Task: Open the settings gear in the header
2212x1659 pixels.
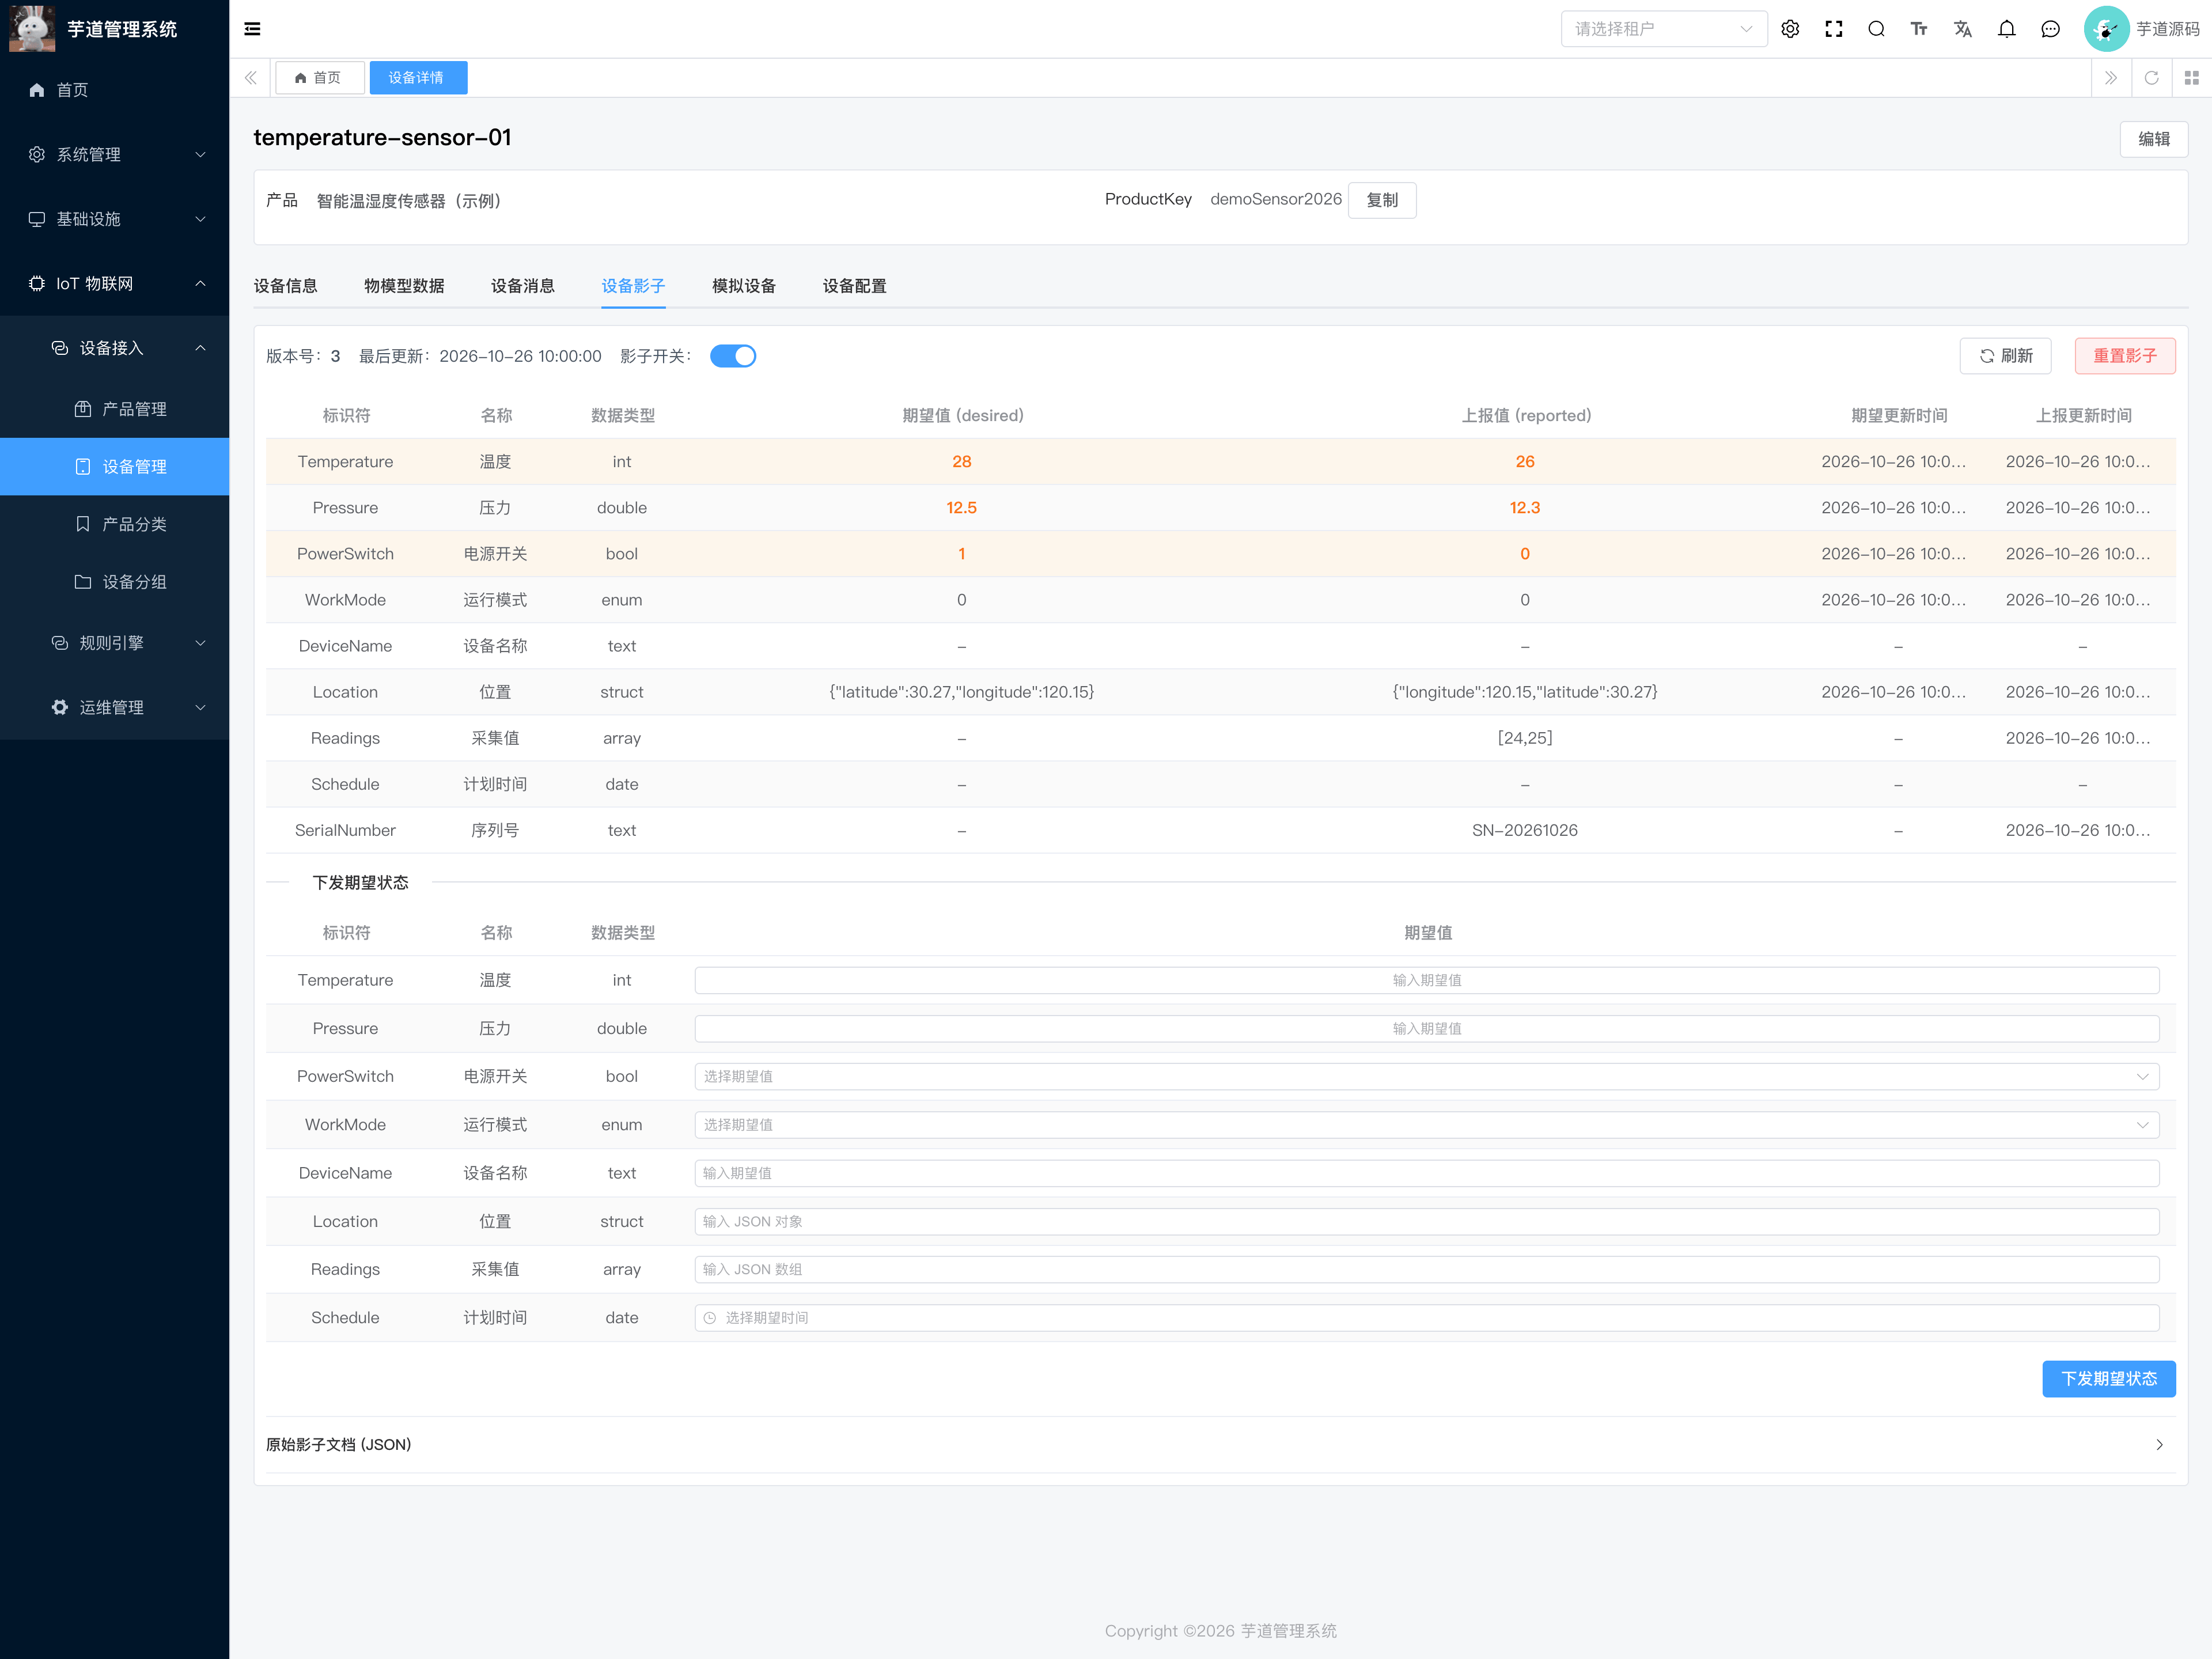Action: (1790, 29)
